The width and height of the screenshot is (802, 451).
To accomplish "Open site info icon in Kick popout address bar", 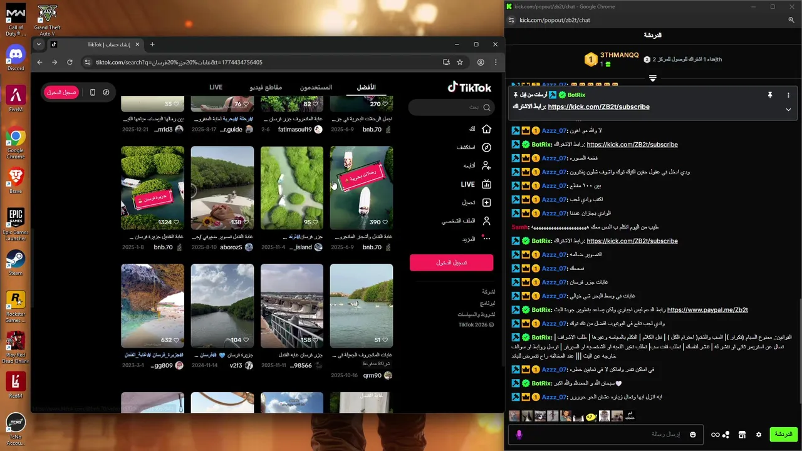I will tap(511, 20).
